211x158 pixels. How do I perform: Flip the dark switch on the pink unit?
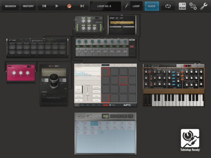point(29,67)
